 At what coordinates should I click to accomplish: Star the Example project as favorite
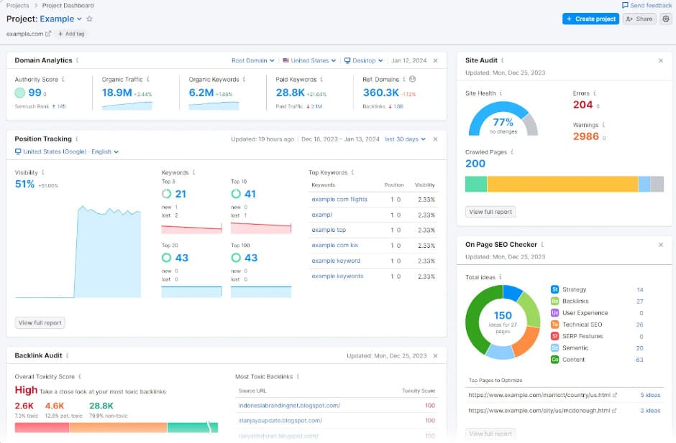pos(90,19)
